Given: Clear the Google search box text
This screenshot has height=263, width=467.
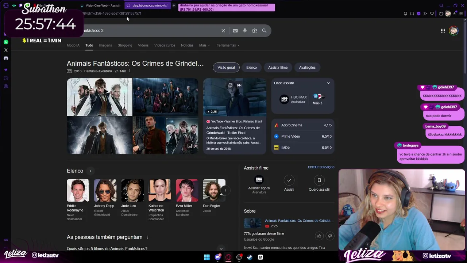Looking at the screenshot, I should [x=223, y=31].
